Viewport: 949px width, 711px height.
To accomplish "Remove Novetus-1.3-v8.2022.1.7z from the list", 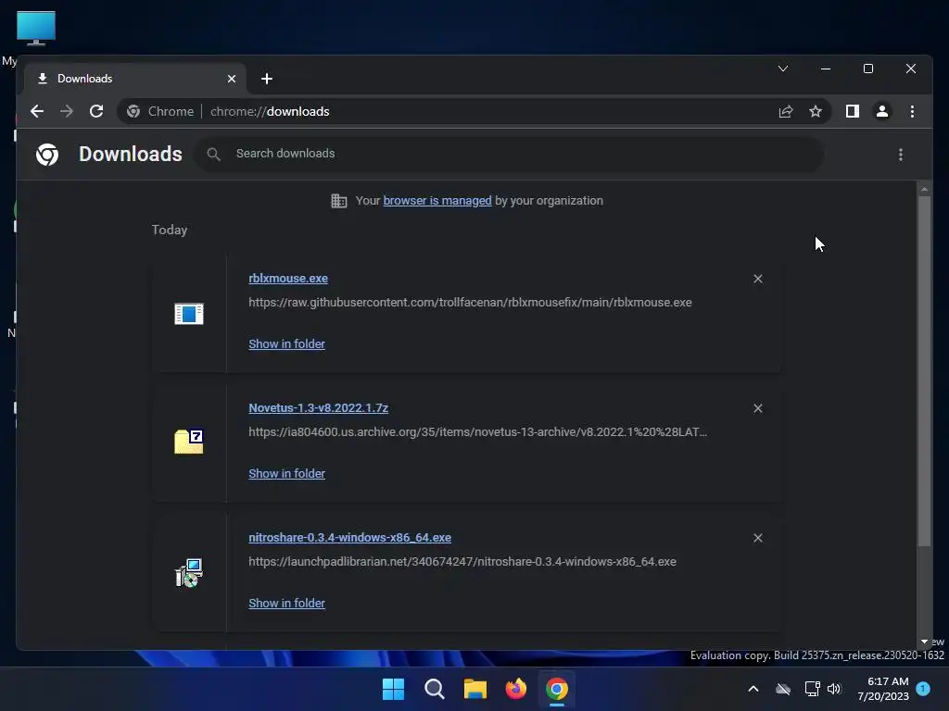I will 758,408.
